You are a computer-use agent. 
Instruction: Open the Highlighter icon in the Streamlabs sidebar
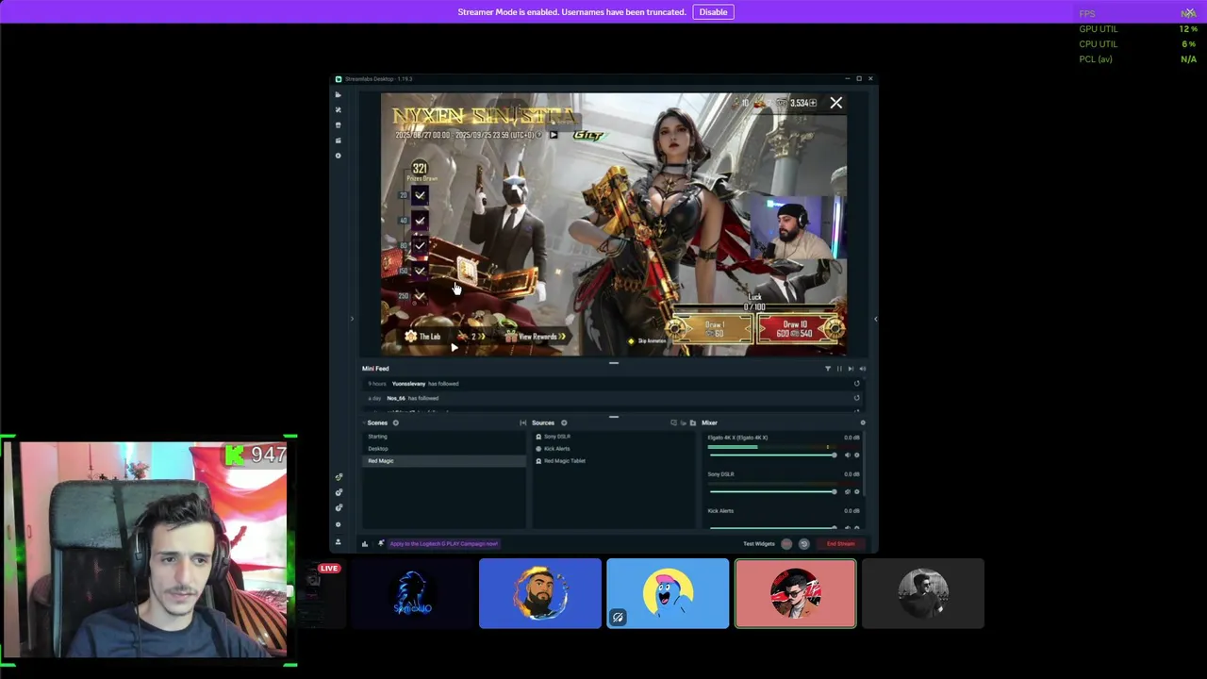click(339, 141)
